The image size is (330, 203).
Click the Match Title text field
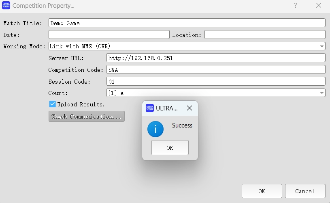187,23
